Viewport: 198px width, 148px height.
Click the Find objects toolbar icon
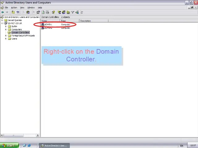(x=77, y=12)
